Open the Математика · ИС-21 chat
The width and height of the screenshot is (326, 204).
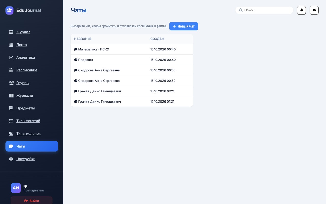pos(132,49)
